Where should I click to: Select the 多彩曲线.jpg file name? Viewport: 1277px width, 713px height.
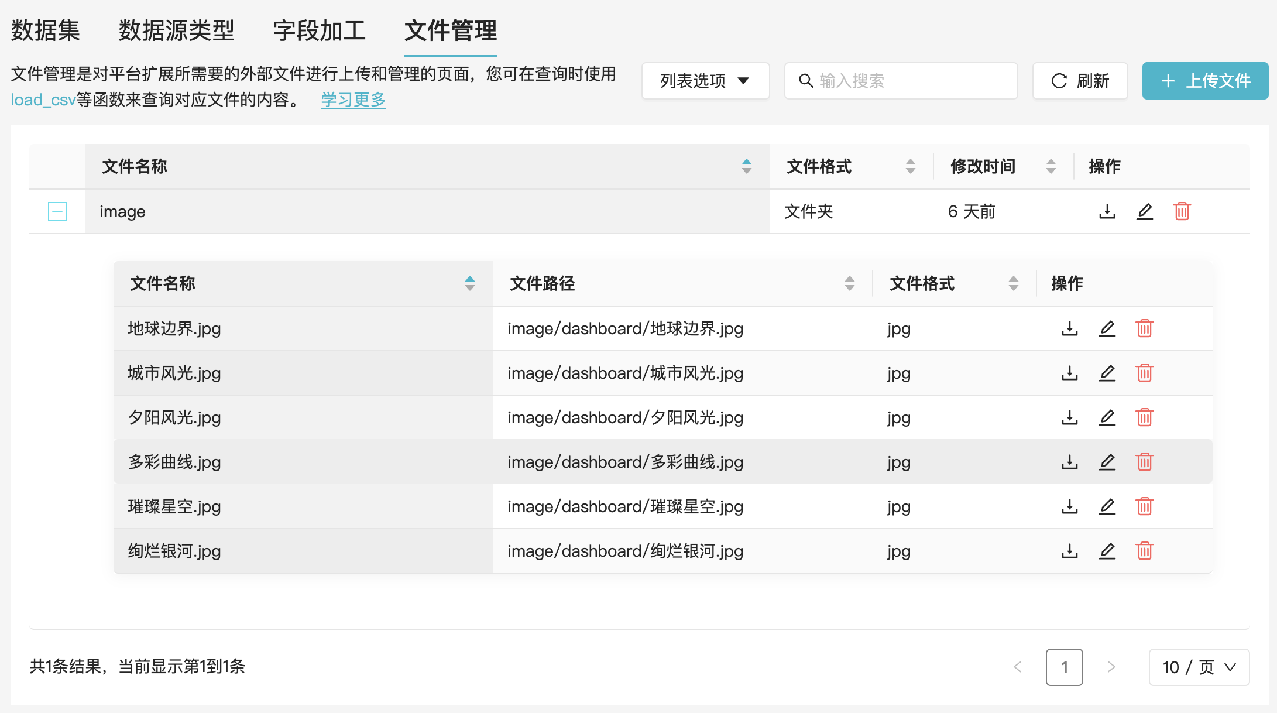[174, 462]
